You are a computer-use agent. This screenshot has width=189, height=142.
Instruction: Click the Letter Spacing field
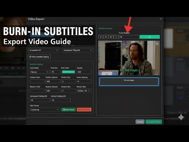(x=84, y=81)
